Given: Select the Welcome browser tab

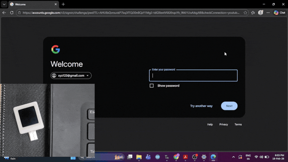Looking at the screenshot, I should (x=34, y=4).
